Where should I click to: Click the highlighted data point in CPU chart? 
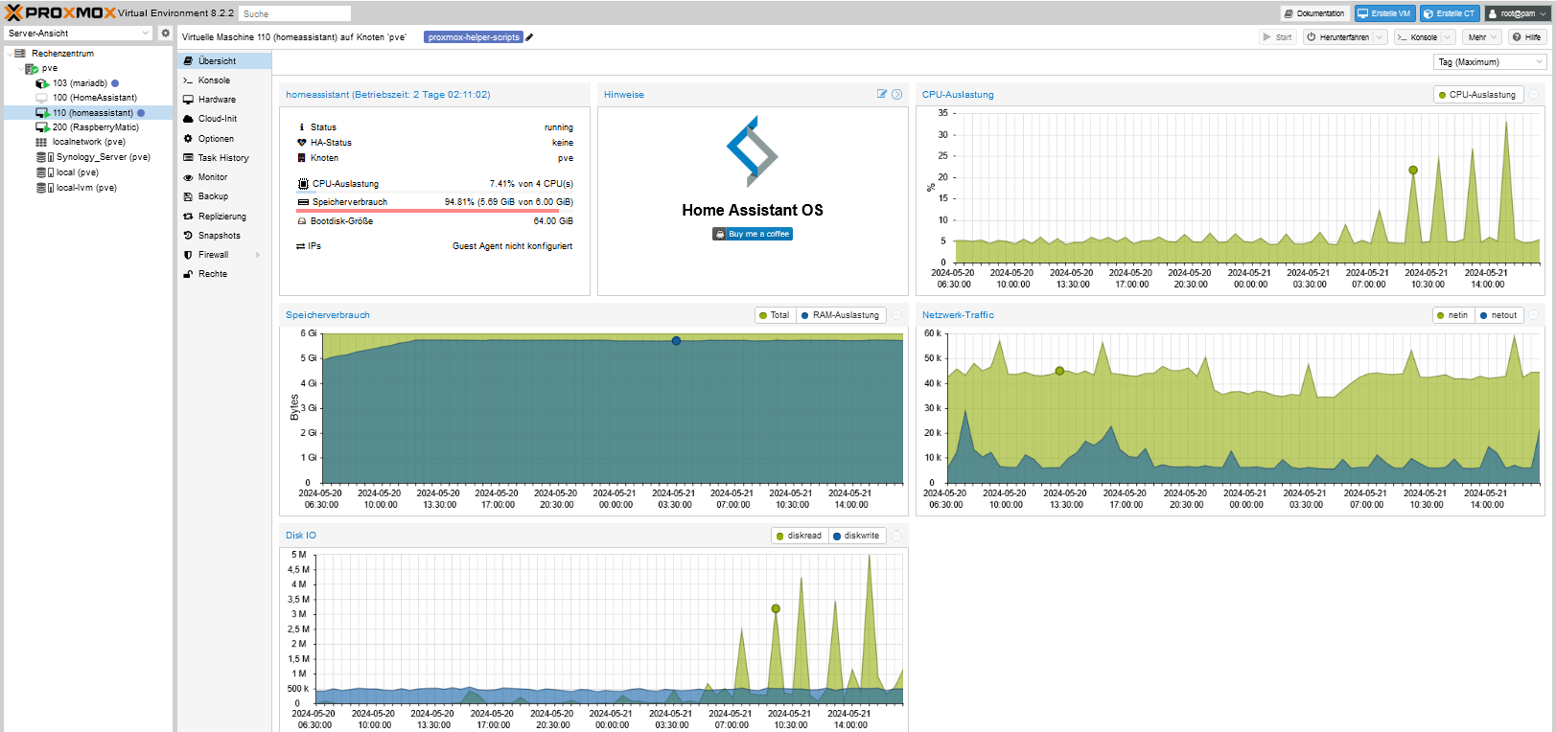pos(1412,170)
